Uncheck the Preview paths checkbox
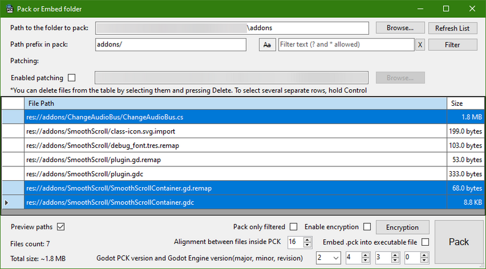The image size is (486, 269). [61, 227]
